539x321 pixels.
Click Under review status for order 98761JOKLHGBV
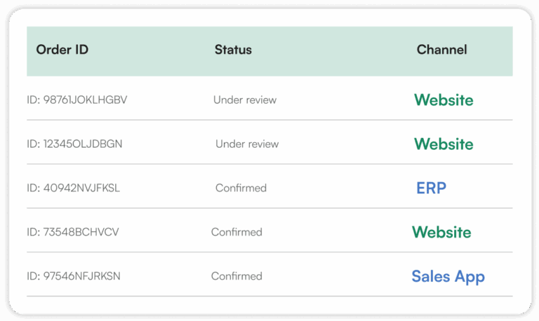coord(245,100)
